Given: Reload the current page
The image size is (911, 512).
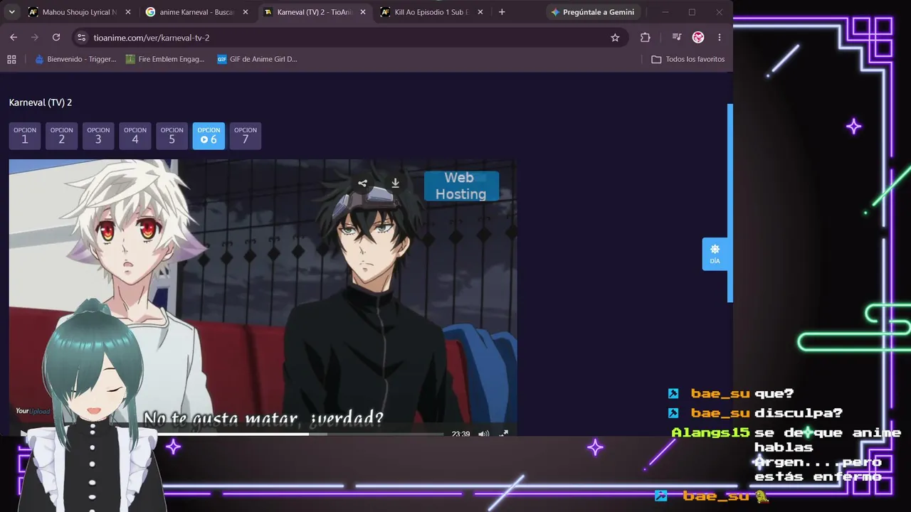Looking at the screenshot, I should click(56, 38).
